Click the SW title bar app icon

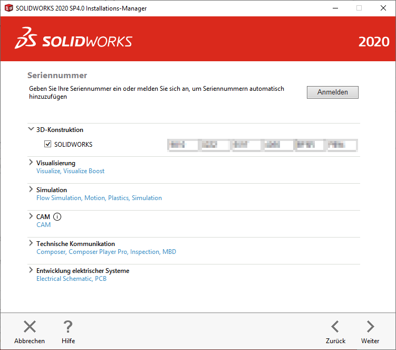coord(8,8)
